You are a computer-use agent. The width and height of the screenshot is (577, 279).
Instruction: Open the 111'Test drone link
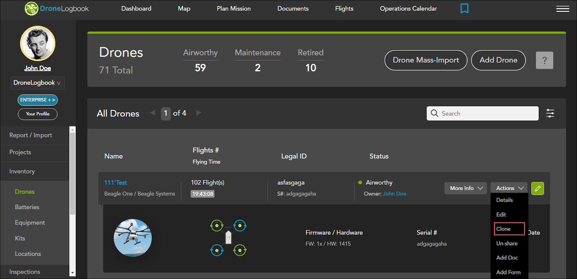pos(115,183)
